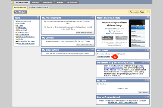The height and width of the screenshot is (108, 163).
Task: Expand the My Grades tool arrow
Action: (x=15, y=28)
